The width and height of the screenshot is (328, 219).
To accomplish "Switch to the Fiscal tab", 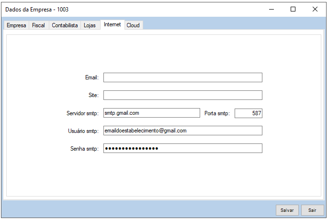I will coord(38,25).
